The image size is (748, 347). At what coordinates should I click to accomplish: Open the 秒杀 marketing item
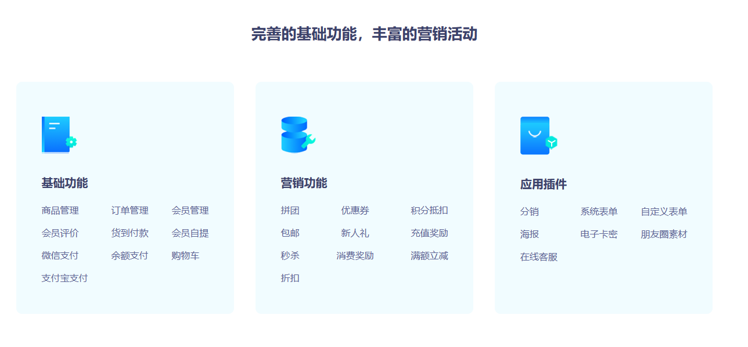coord(290,256)
